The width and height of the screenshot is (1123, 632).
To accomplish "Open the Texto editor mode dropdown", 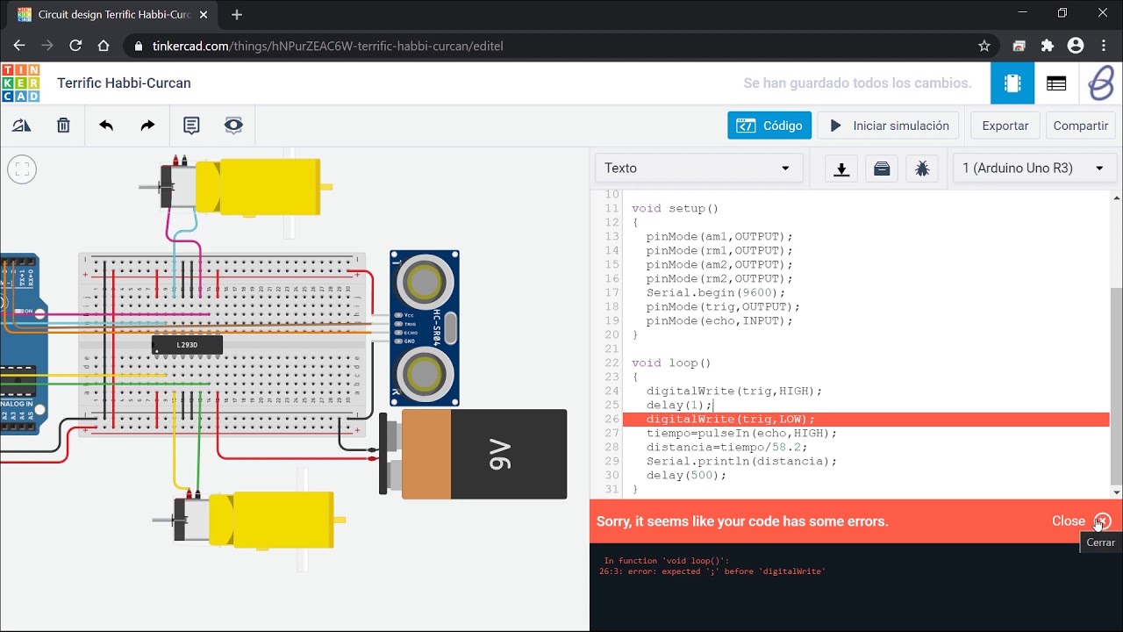I will 698,169.
